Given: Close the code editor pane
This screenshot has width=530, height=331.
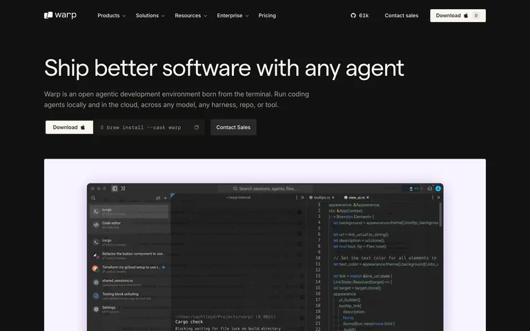Looking at the screenshot, I should click(x=439, y=198).
